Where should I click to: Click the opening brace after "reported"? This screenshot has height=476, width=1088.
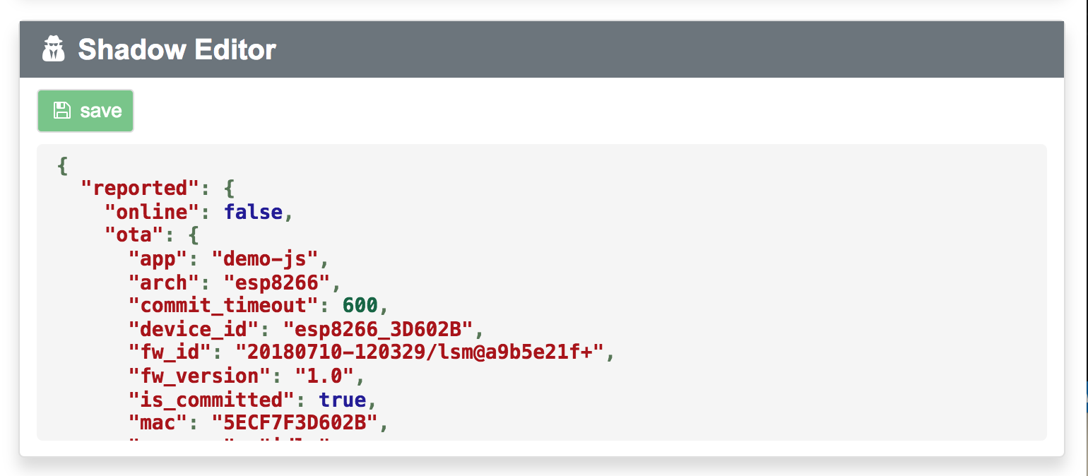pyautogui.click(x=229, y=189)
